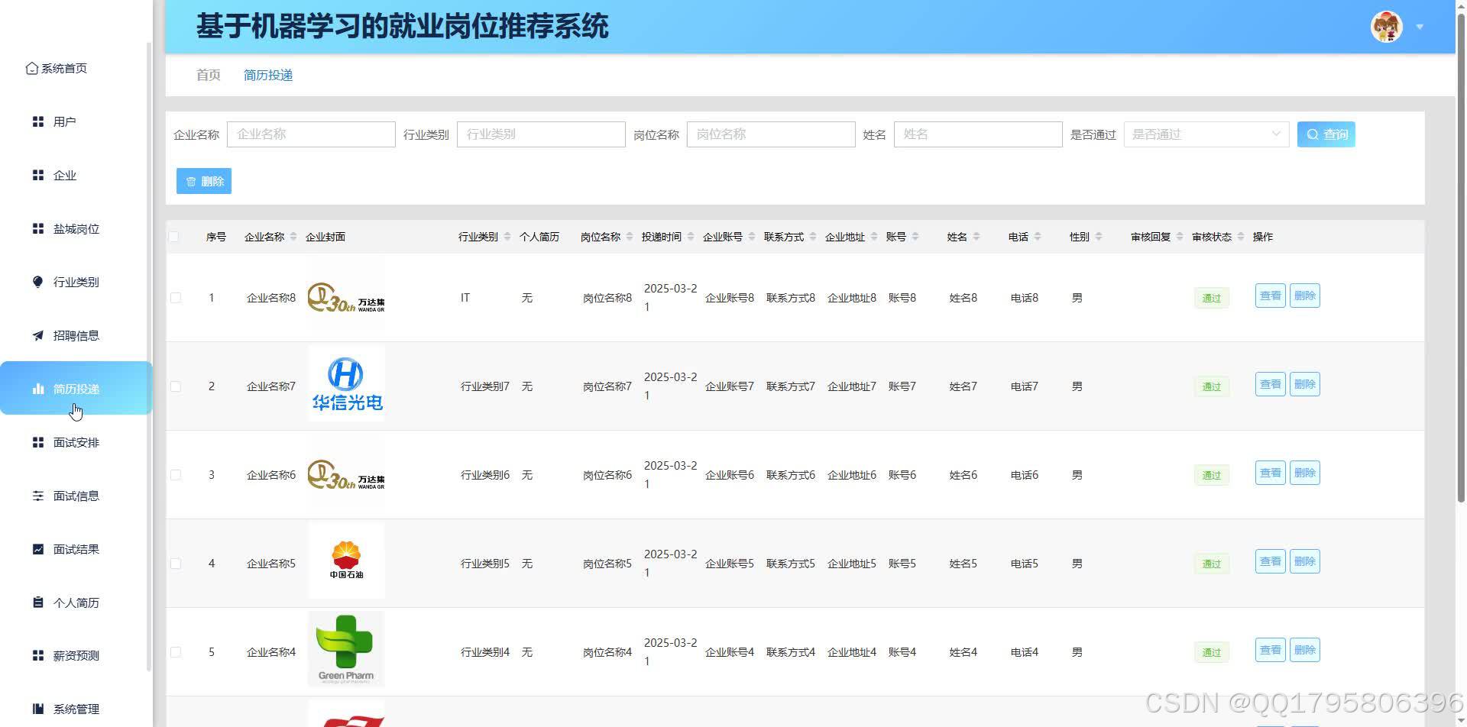1467x727 pixels.
Task: Click 删除 for 企业名称7 row
Action: (1305, 384)
